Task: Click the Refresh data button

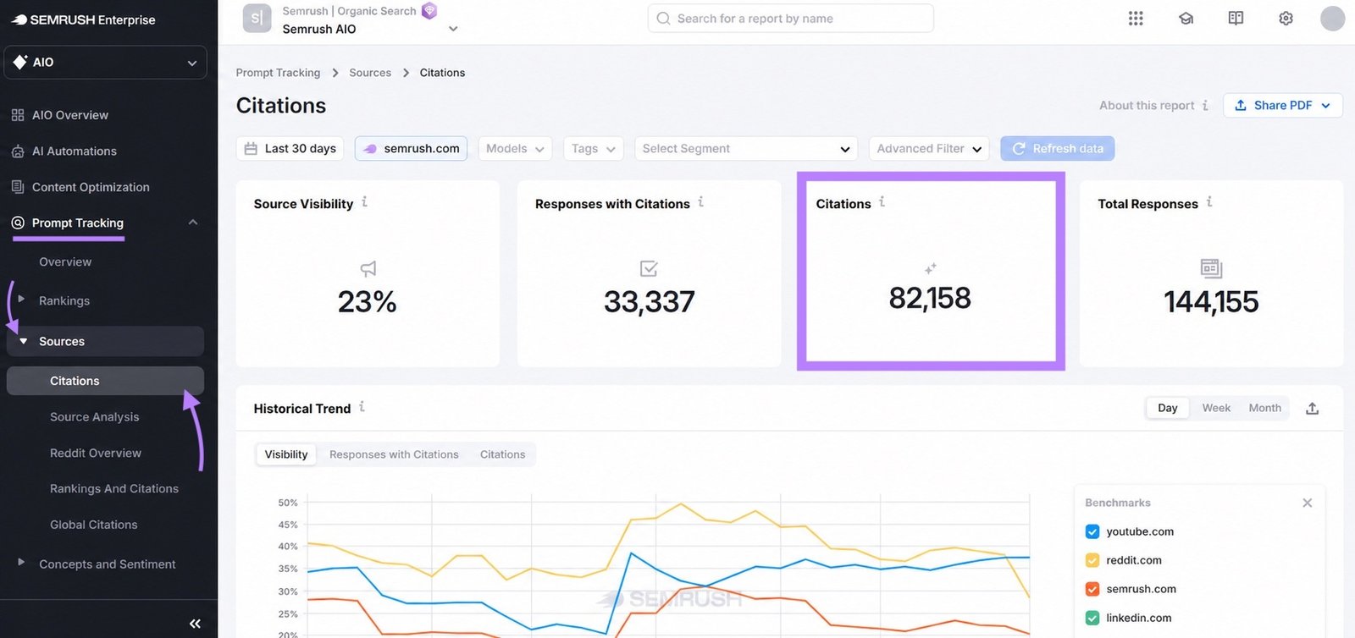Action: [1057, 148]
